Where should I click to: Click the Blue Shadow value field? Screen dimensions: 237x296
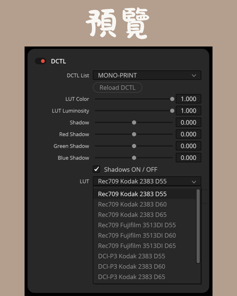[x=188, y=158]
